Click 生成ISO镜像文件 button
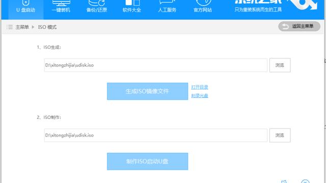326x183 pixels. [x=147, y=91]
